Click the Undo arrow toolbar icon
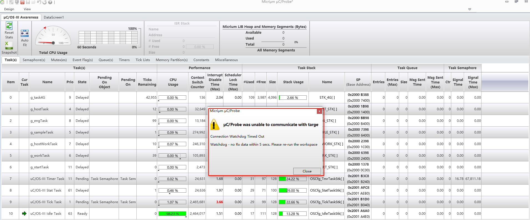530x220 pixels. point(39,2)
